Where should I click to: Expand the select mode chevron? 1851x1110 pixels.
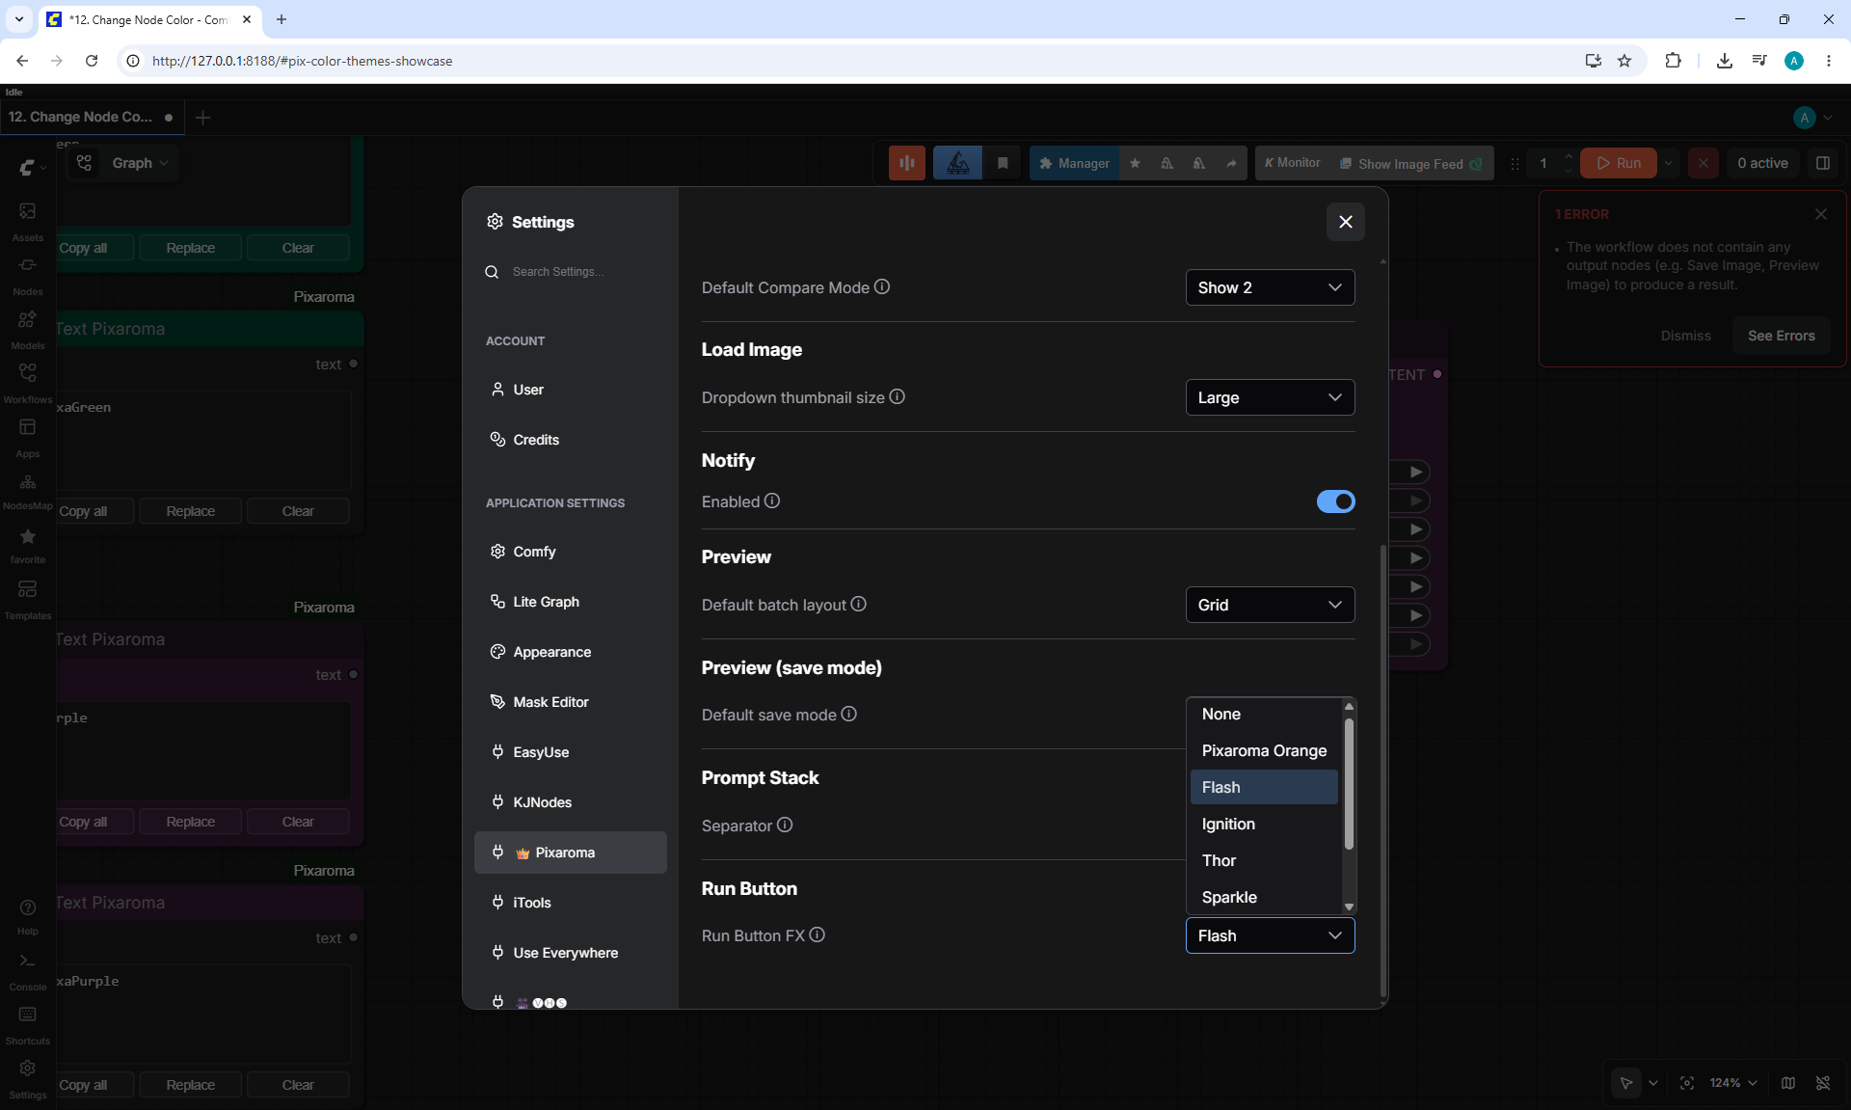click(1653, 1083)
